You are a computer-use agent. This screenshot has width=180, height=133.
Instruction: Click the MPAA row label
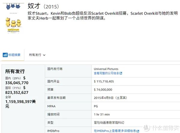(51, 106)
